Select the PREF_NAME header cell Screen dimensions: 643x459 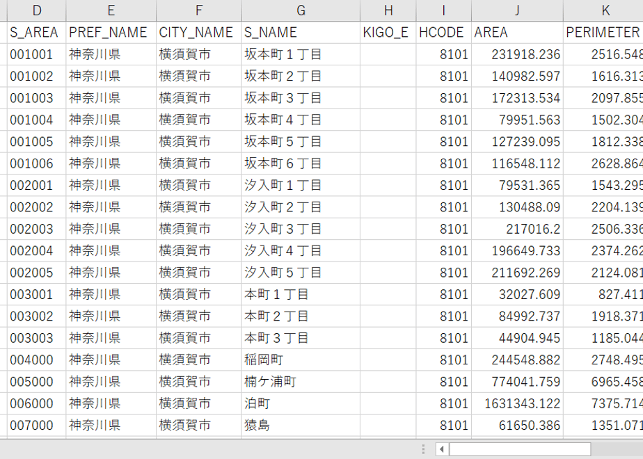[x=111, y=33]
